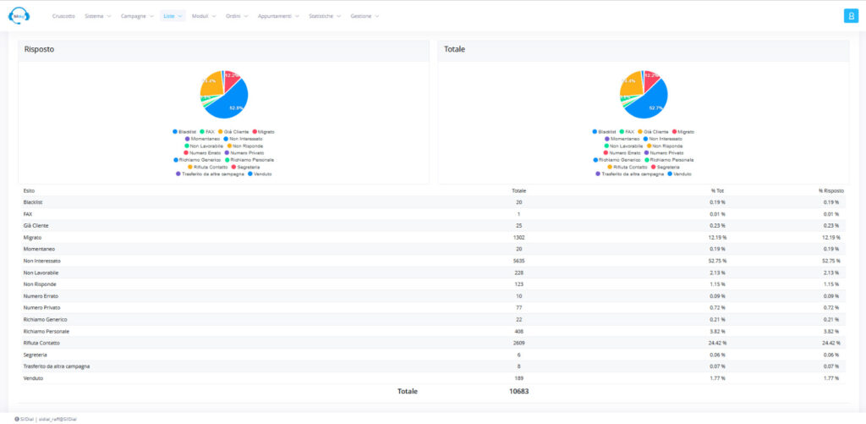866x424 pixels.
Task: Toggle Venduto legend in Risposto chart
Action: (259, 173)
